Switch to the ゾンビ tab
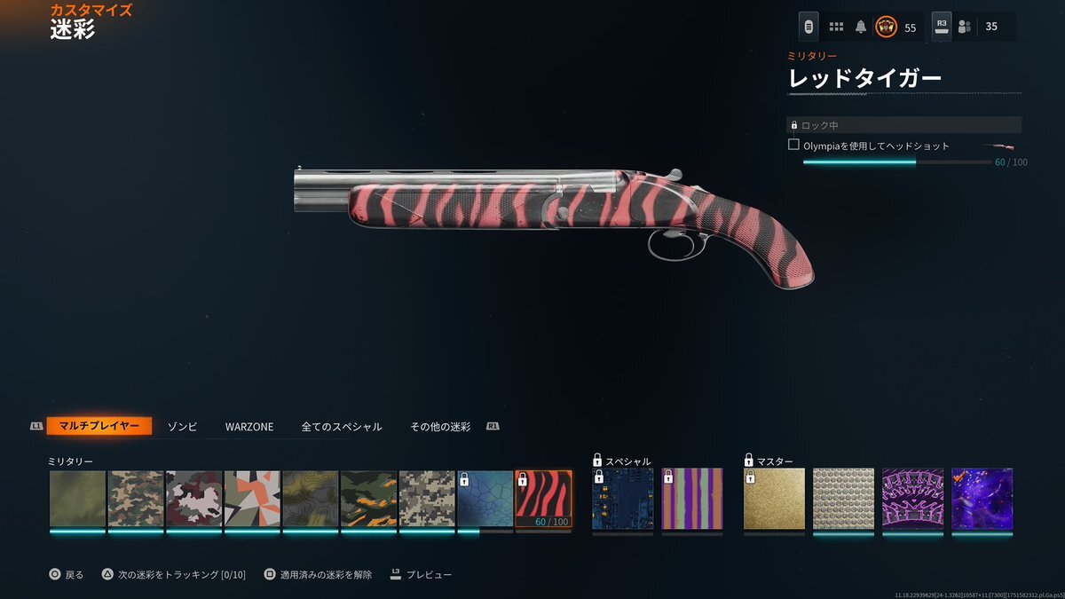 183,427
